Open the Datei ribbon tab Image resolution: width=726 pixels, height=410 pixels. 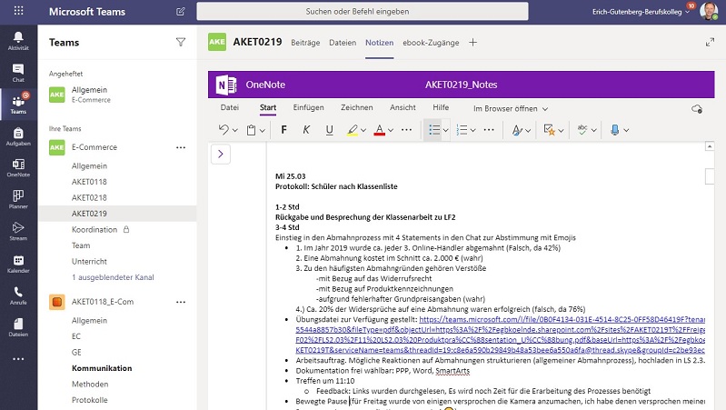pyautogui.click(x=230, y=107)
